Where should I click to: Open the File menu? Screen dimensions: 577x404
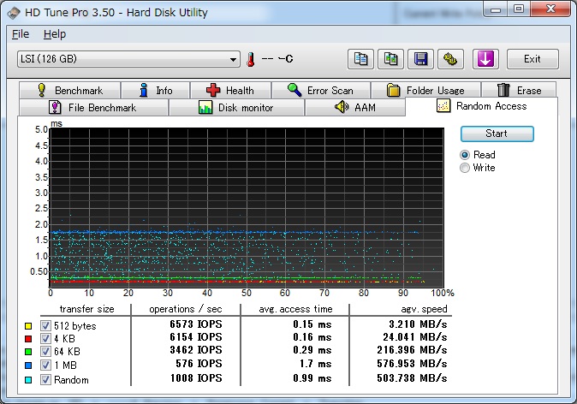point(21,34)
